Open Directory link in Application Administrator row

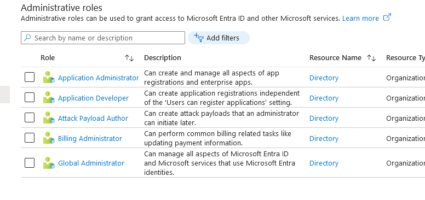tap(324, 78)
